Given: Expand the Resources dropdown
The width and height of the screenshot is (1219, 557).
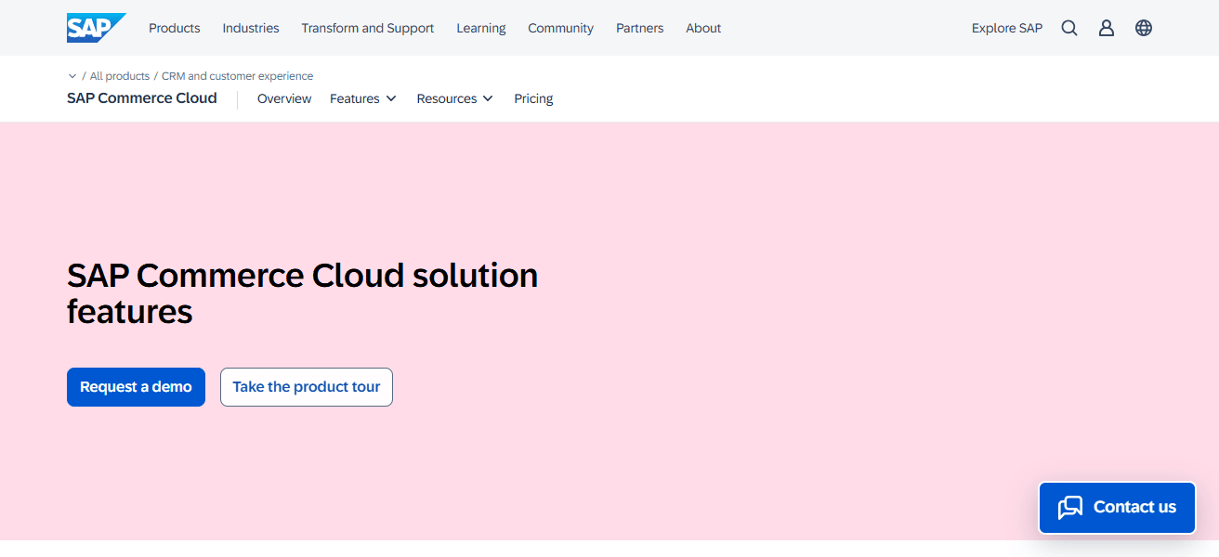Looking at the screenshot, I should (x=455, y=98).
